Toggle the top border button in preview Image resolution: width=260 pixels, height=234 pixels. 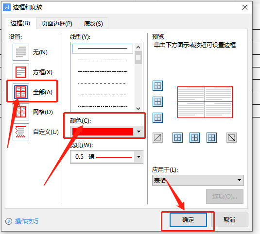coord(157,85)
